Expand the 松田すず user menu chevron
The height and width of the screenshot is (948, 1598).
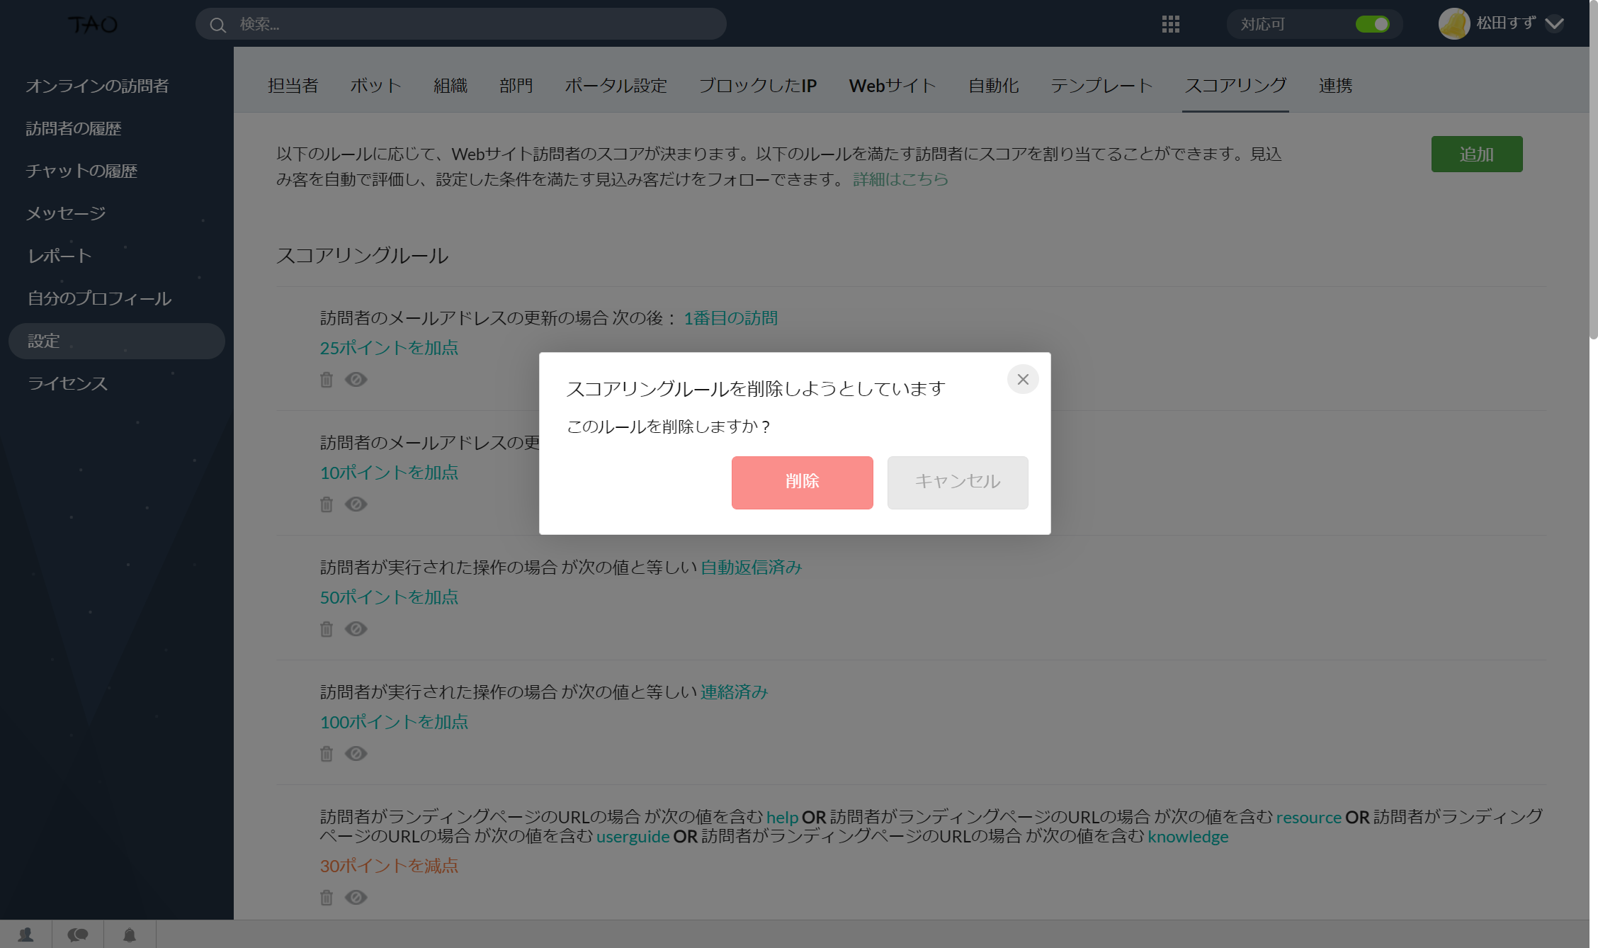[1555, 24]
